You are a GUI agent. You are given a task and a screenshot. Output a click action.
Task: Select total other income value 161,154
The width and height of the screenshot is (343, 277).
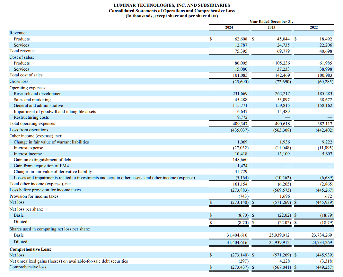click(240, 184)
